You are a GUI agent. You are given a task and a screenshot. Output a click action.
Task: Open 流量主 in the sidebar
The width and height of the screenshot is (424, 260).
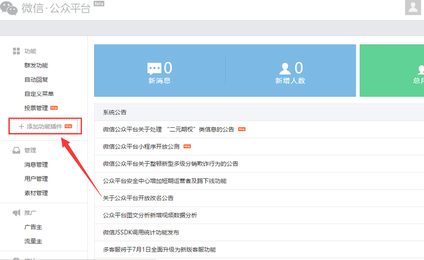click(33, 241)
